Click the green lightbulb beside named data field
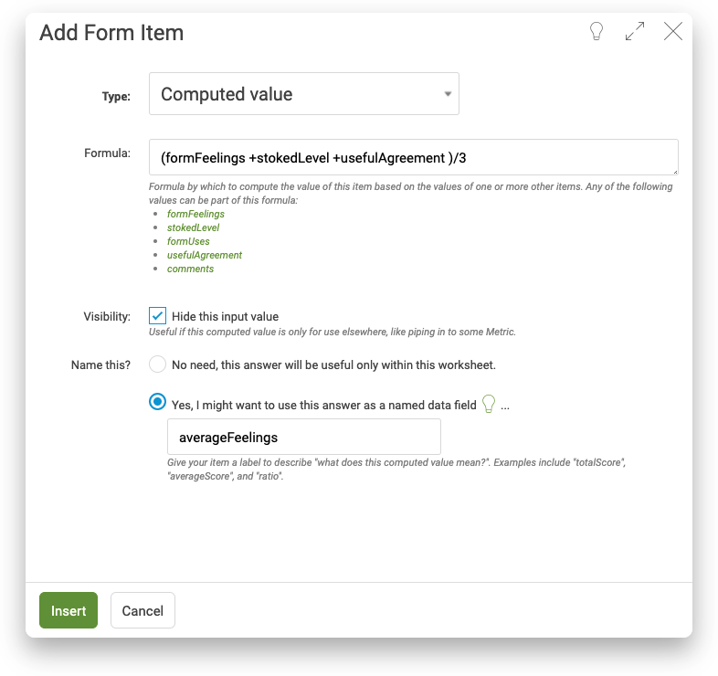This screenshot has height=676, width=718. tap(489, 404)
